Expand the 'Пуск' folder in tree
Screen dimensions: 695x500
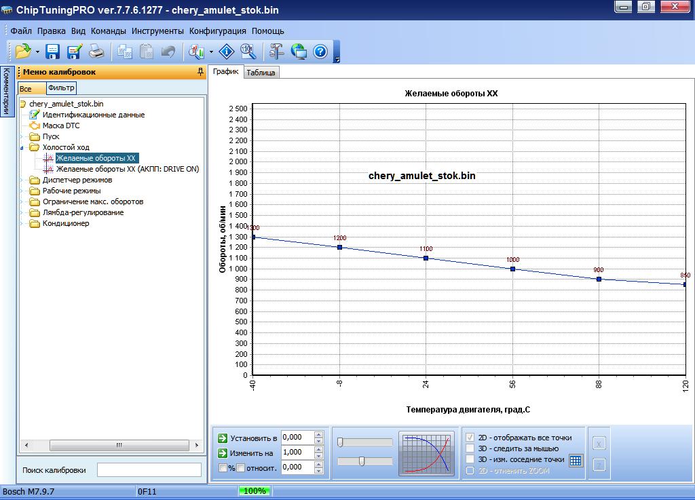point(21,136)
